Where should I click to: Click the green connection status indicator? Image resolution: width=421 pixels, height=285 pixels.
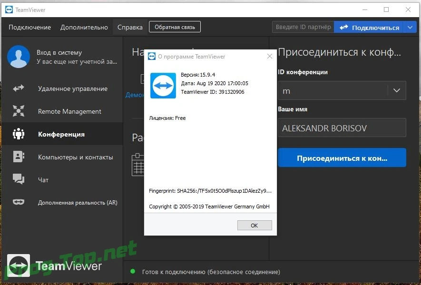point(133,271)
